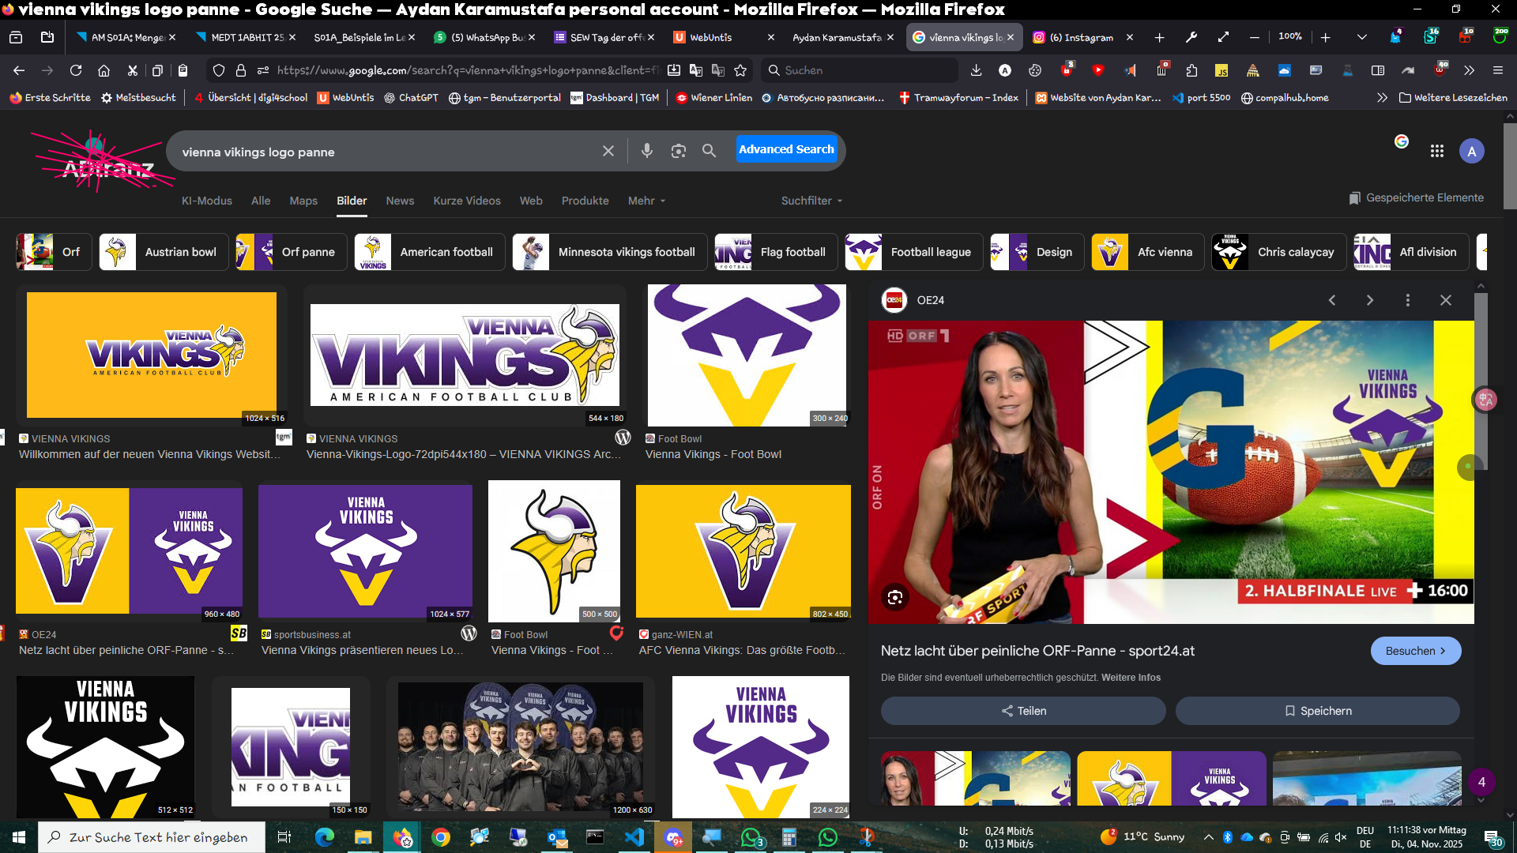This screenshot has height=853, width=1517.
Task: Open the sportsbusiness.at result title
Action: click(x=363, y=650)
